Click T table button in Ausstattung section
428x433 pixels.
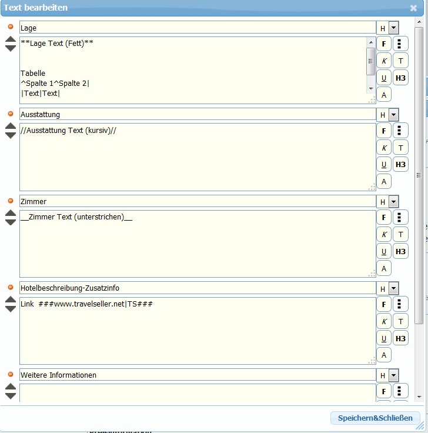pyautogui.click(x=400, y=148)
